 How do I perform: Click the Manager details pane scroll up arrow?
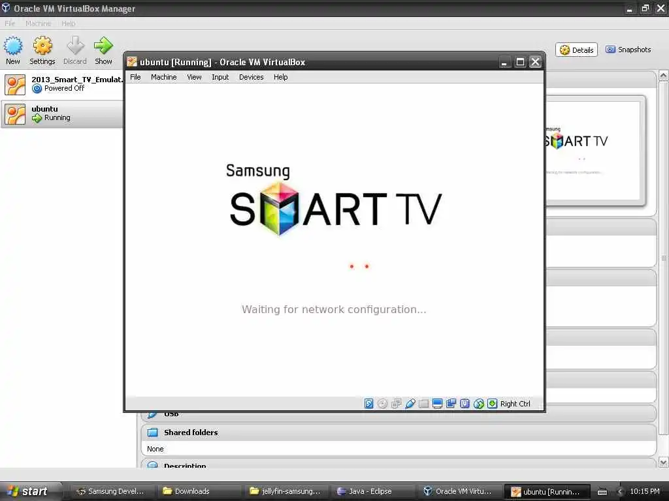[x=664, y=76]
